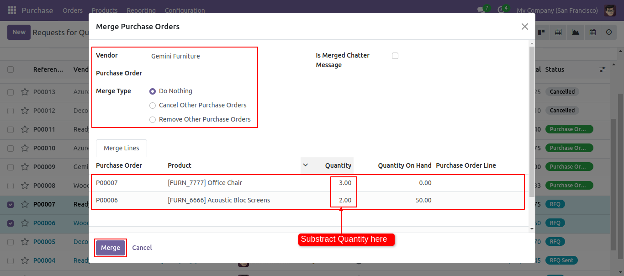This screenshot has width=624, height=276.
Task: Open the Vendor field Gemini Furniture
Action: tap(175, 56)
